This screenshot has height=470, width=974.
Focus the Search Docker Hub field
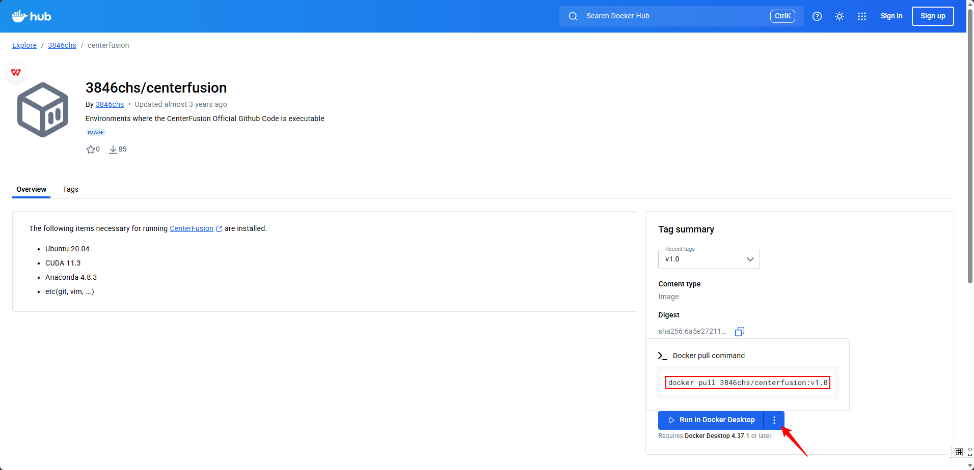681,16
